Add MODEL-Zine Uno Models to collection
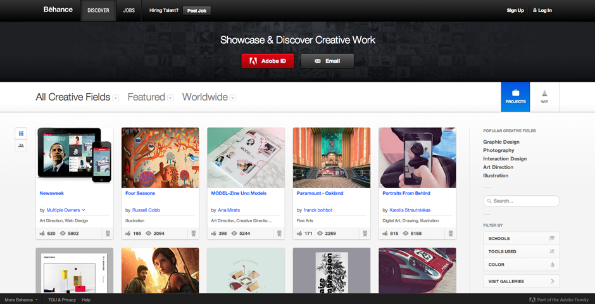 pyautogui.click(x=279, y=234)
